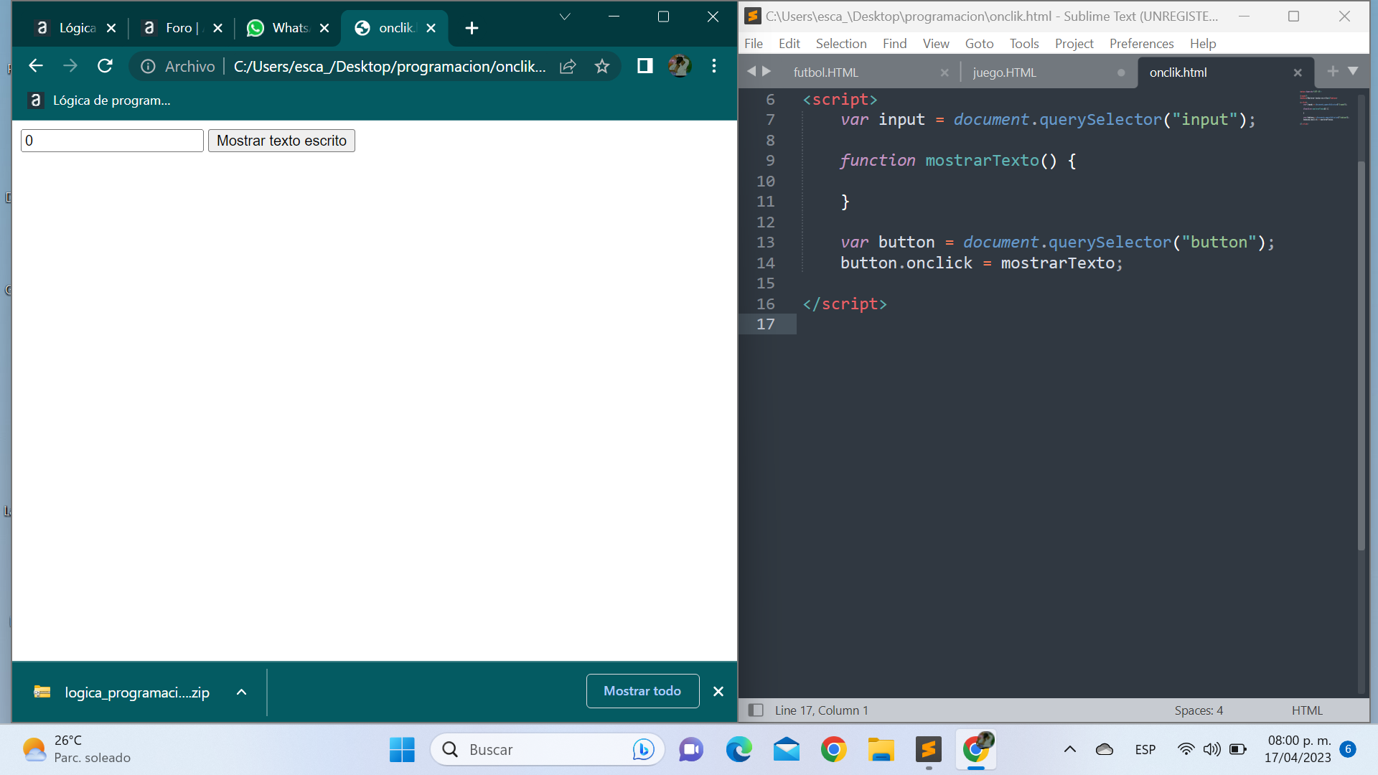Click the taskbar Buscar search box
The height and width of the screenshot is (775, 1378).
pos(547,750)
